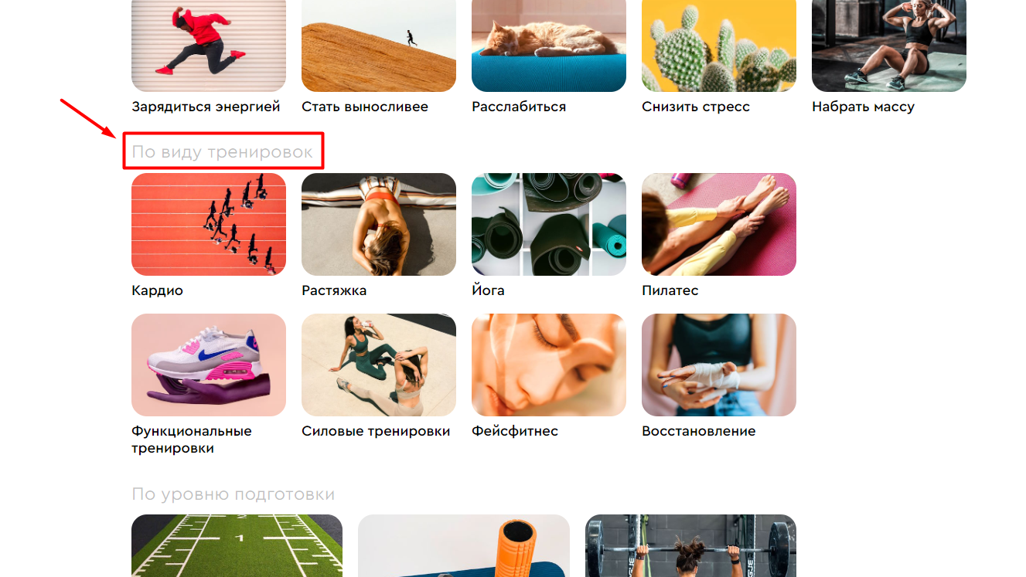Choose the Пилатес category image
The height and width of the screenshot is (577, 1026).
tap(719, 224)
